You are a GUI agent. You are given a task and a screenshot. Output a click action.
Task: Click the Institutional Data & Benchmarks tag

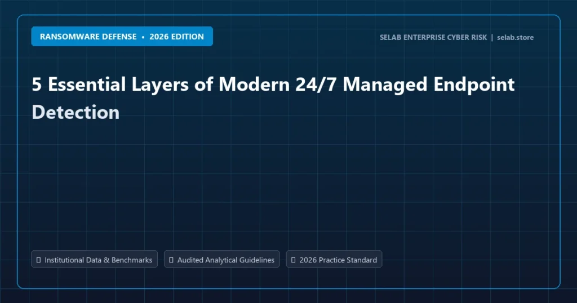(94, 260)
